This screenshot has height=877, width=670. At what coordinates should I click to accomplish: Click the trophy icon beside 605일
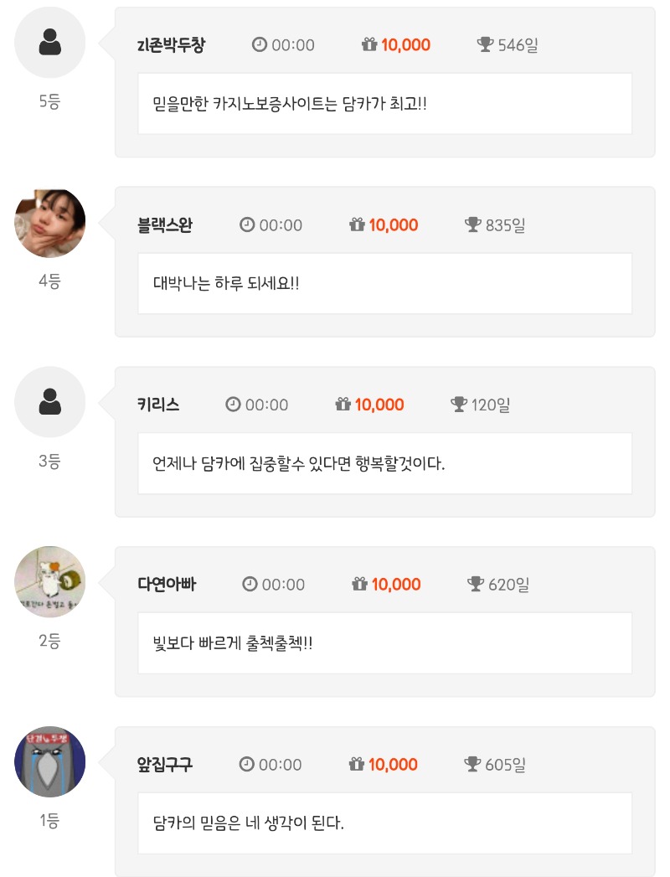click(473, 764)
